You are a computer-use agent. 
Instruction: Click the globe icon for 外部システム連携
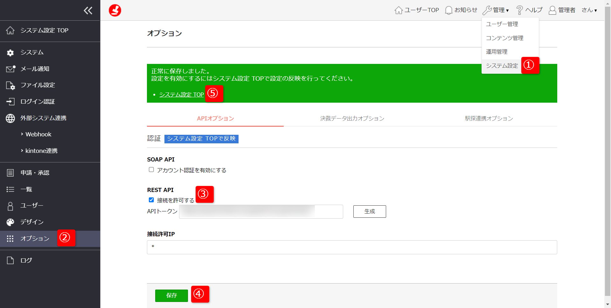click(x=10, y=118)
